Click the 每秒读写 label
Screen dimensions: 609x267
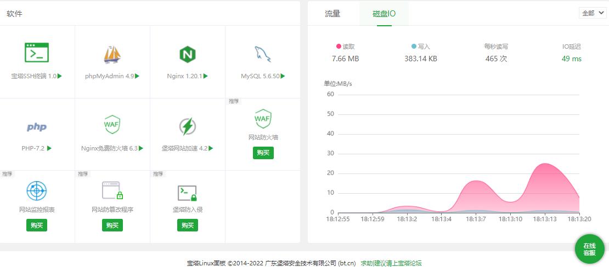pos(496,47)
